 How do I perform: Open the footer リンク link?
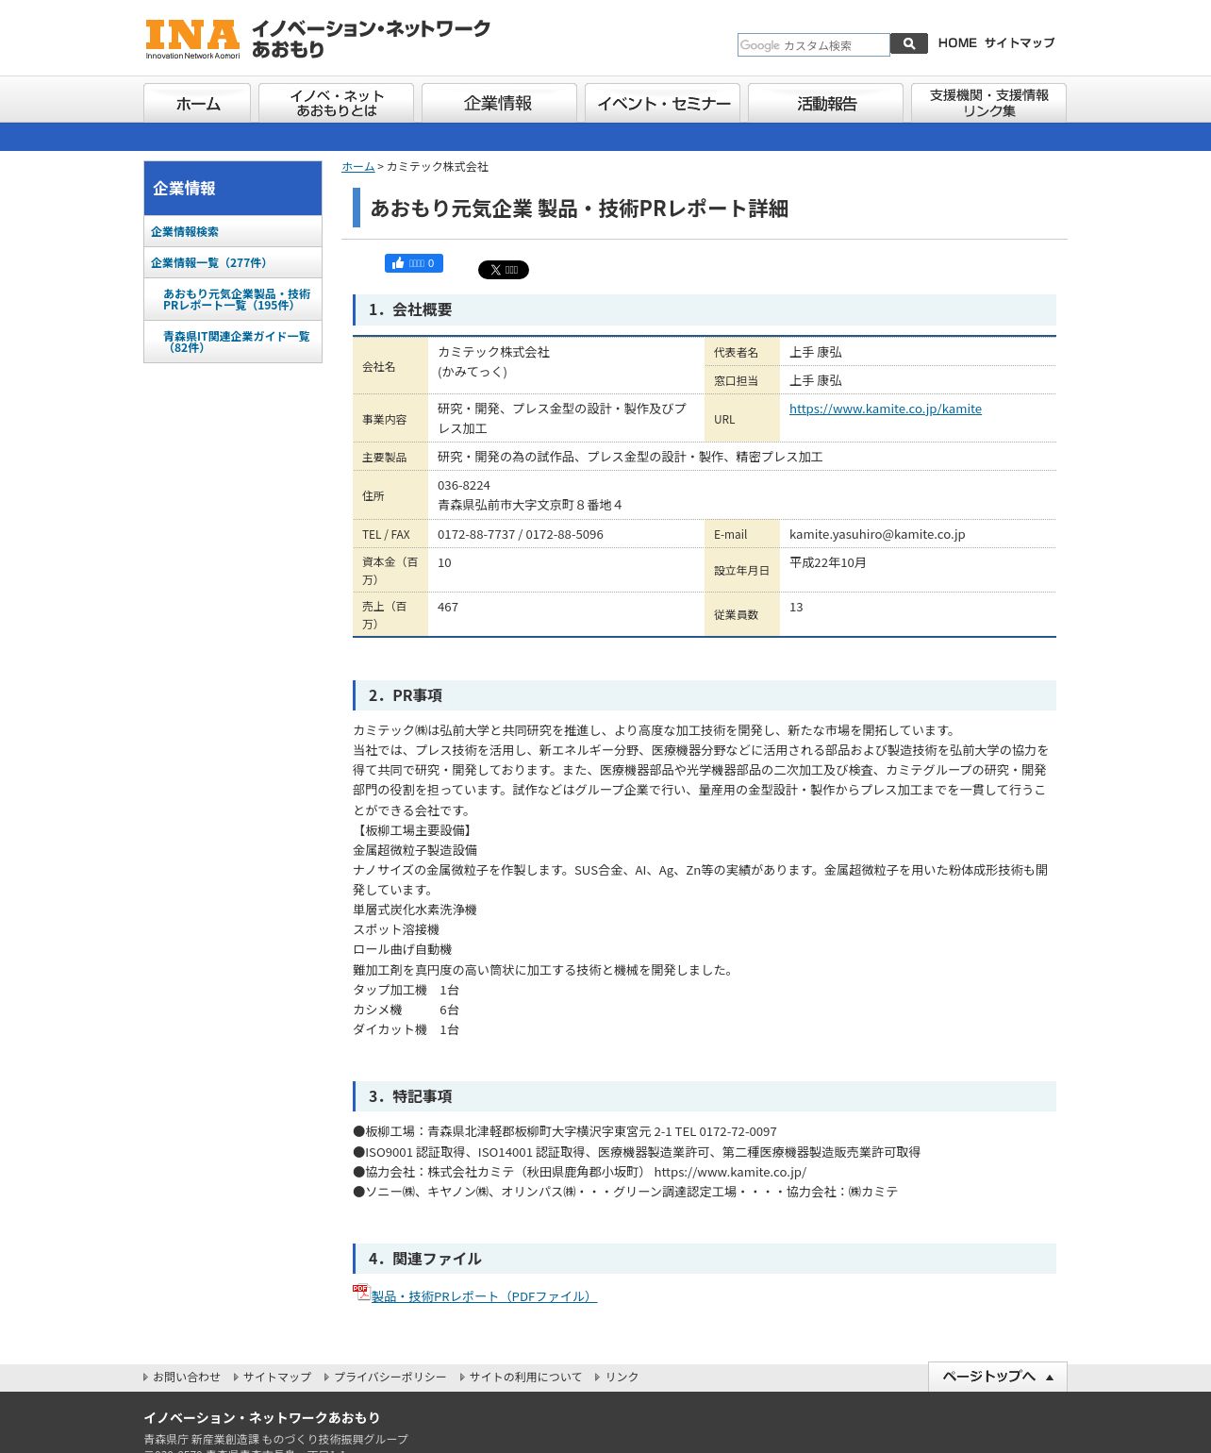622,1378
